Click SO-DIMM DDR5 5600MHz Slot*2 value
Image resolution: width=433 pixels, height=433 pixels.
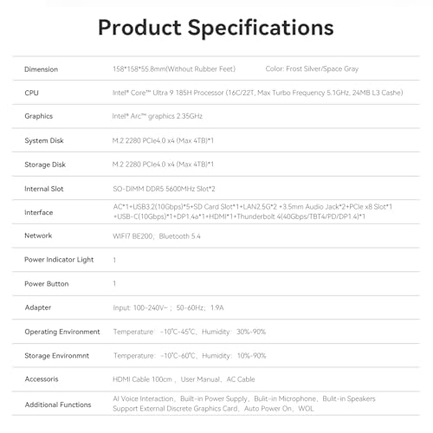164,189
